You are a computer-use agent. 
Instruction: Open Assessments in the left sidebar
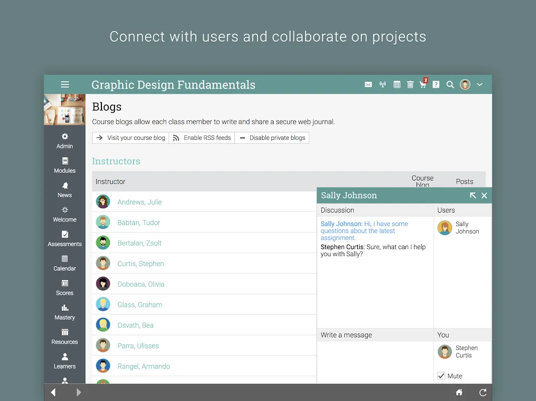(65, 239)
